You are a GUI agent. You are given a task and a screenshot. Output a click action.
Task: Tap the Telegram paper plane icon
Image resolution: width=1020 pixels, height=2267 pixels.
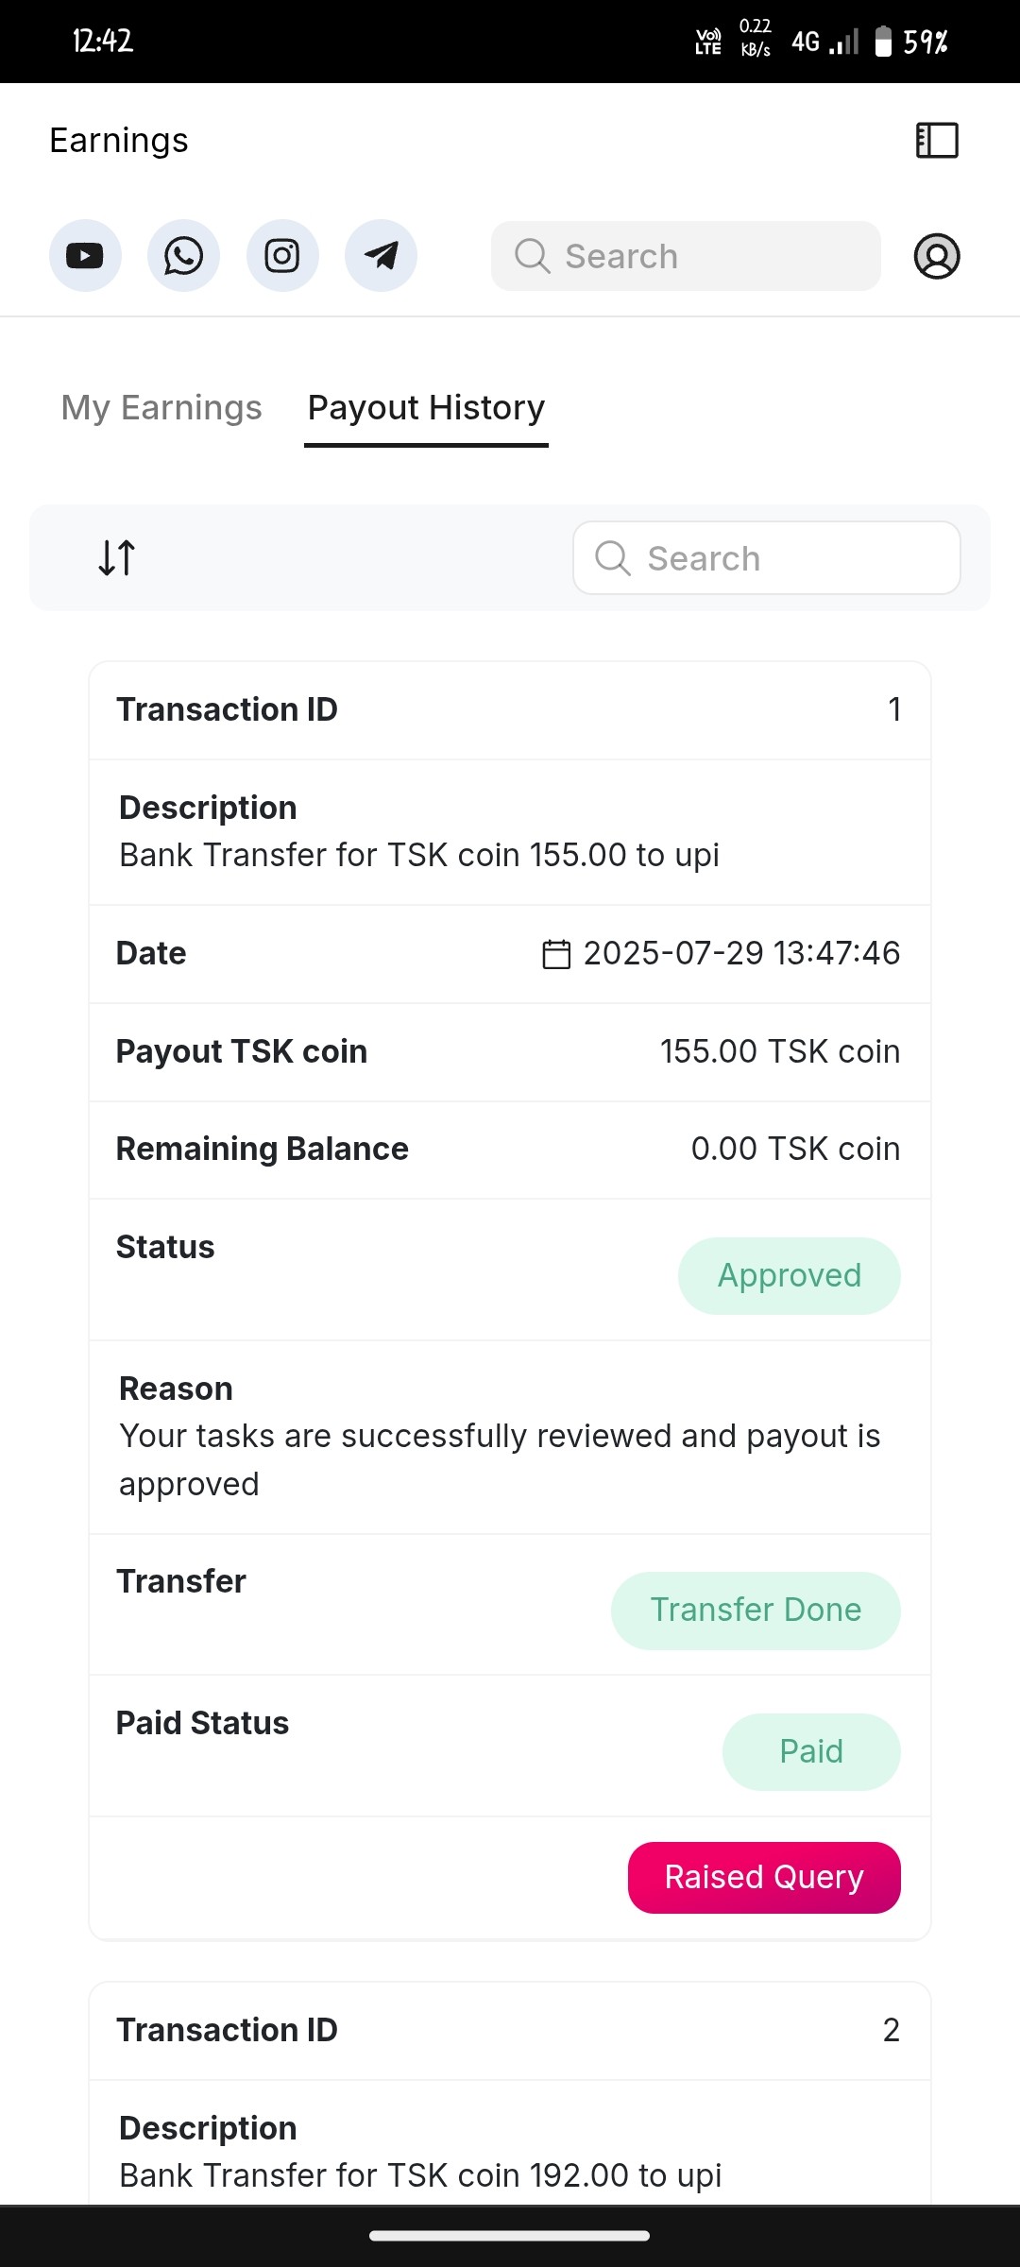tap(381, 256)
